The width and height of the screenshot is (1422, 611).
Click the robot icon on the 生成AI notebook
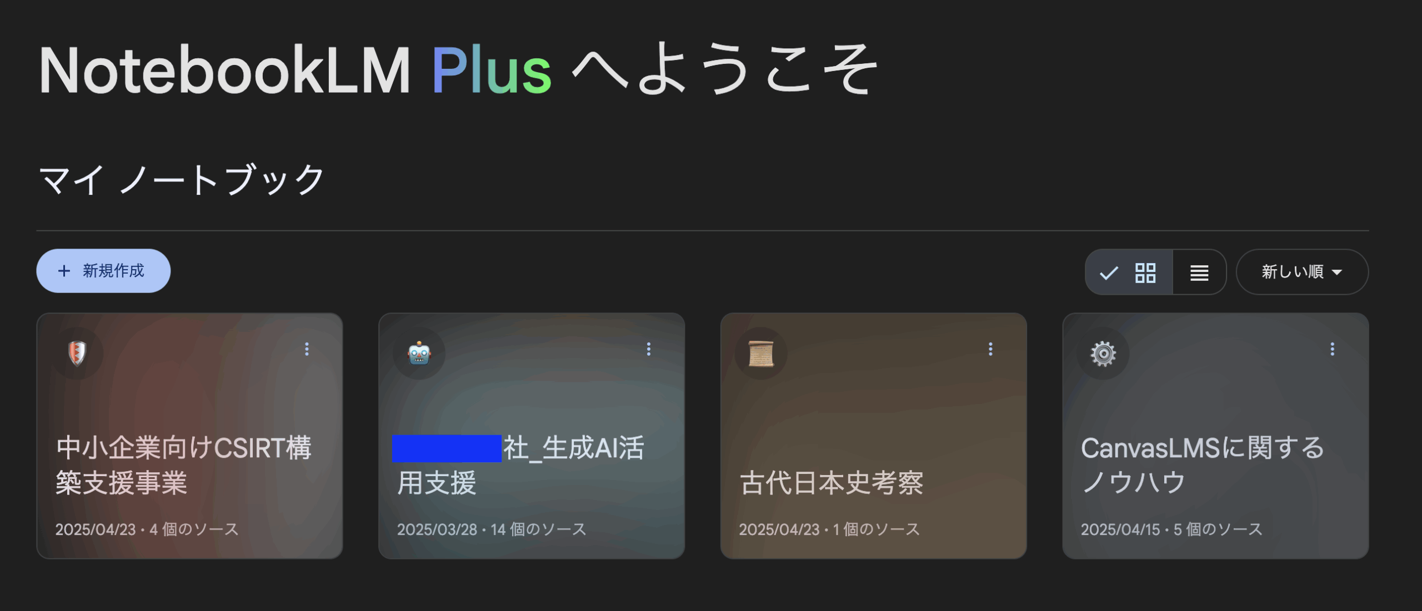click(419, 354)
